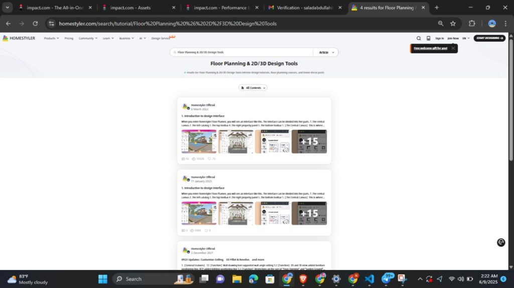Open the Pricing page

tap(69, 38)
